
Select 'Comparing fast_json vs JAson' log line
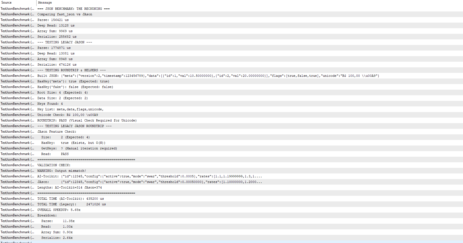click(x=231, y=14)
